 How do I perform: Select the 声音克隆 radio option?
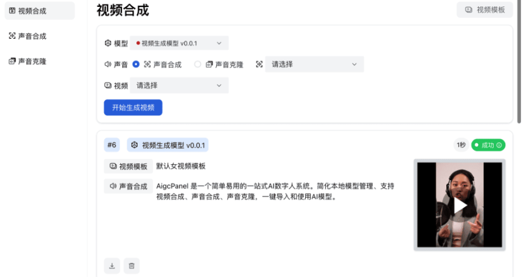(198, 64)
